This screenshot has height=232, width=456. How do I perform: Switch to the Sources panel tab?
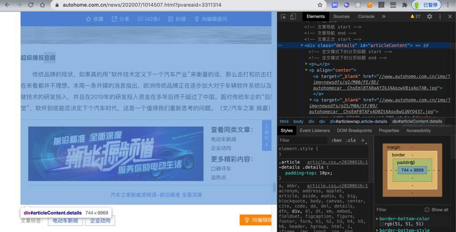point(342,16)
